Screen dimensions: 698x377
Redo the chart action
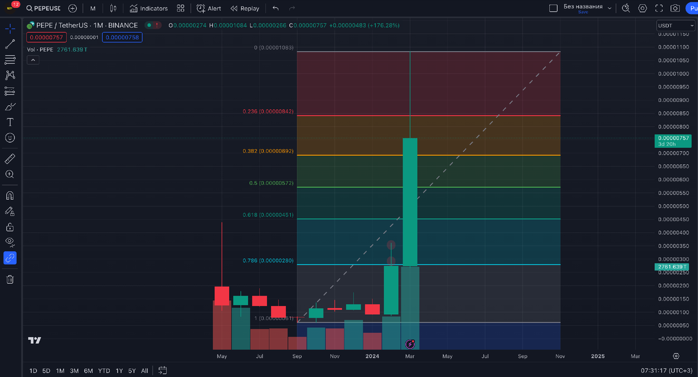click(x=292, y=8)
